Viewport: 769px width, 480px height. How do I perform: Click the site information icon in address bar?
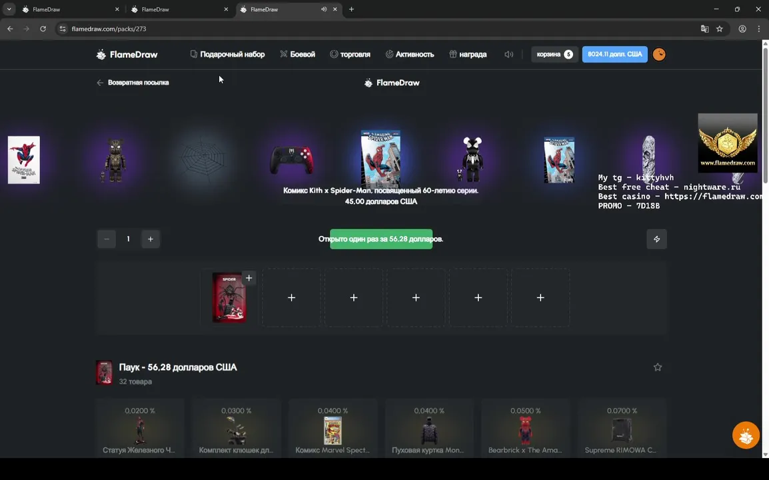click(62, 29)
